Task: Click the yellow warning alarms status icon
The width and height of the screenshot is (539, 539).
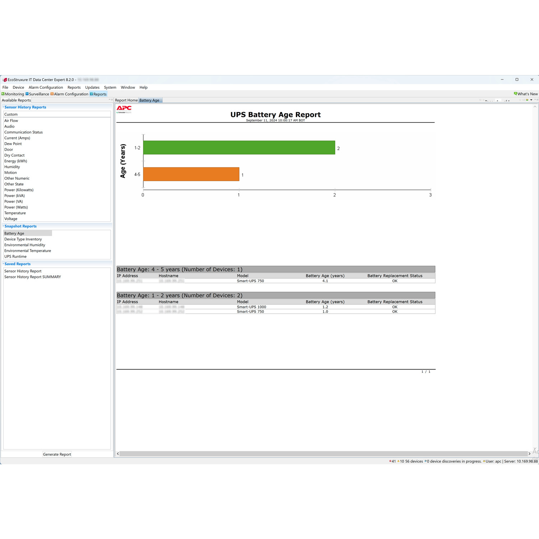Action: [x=398, y=461]
